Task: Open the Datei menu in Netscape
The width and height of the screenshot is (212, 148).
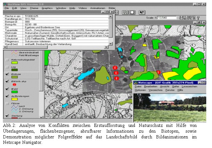Action: 138,87
